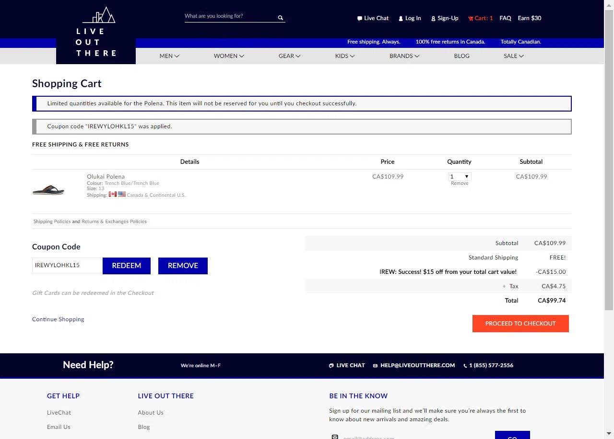Click the 'Totally Canadian.' banner text

pos(521,42)
